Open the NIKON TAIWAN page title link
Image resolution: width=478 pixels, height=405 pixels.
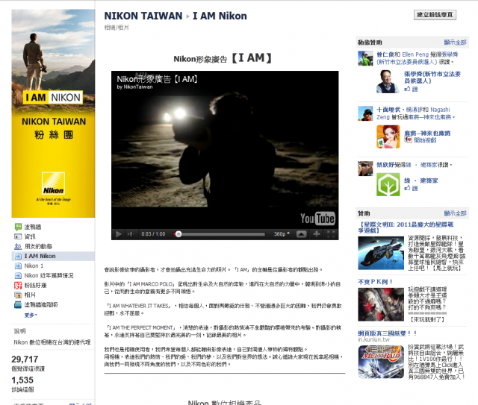(x=143, y=16)
